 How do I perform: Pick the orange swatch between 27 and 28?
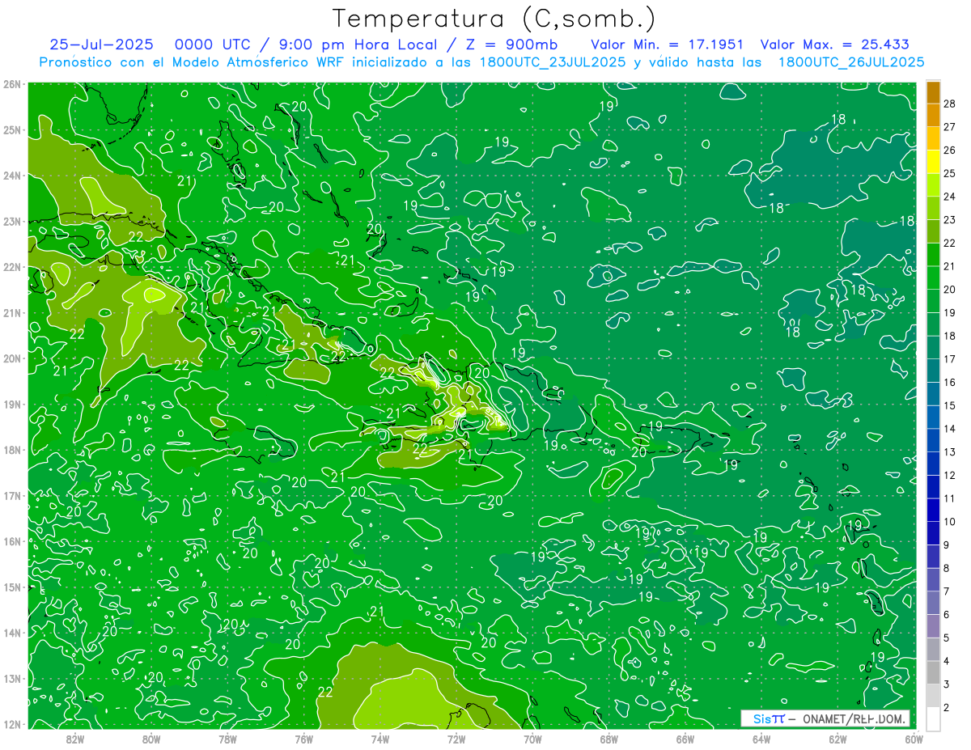coord(933,116)
